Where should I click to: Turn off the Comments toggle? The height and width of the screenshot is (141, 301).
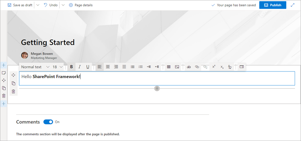click(x=48, y=122)
